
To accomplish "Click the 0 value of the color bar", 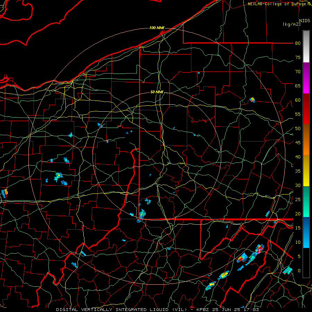I will click(299, 271).
